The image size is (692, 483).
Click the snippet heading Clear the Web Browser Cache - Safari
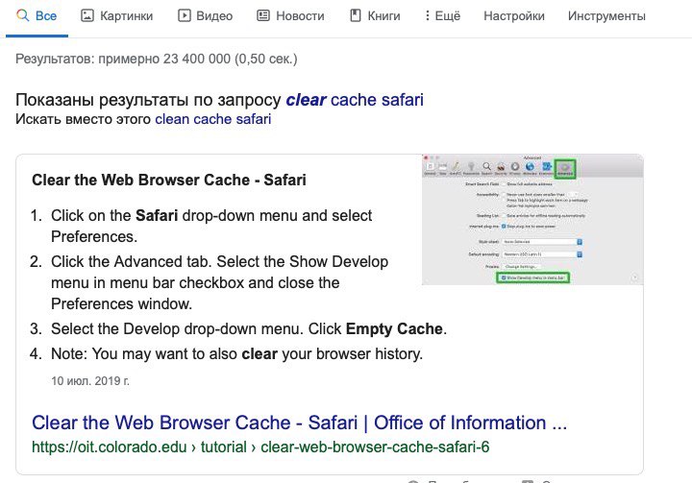[169, 180]
